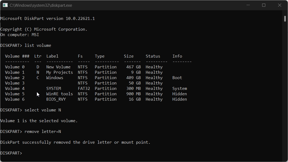Click the window title text 'C:\Windows\system32\diskpart.exe'
Screen dimensions: 288x162
[41, 5]
